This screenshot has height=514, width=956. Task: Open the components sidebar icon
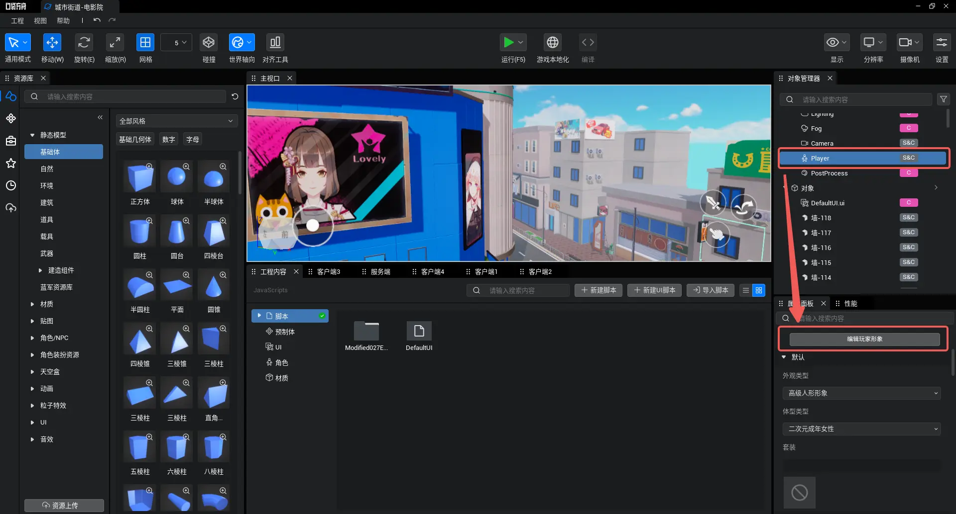pos(11,118)
